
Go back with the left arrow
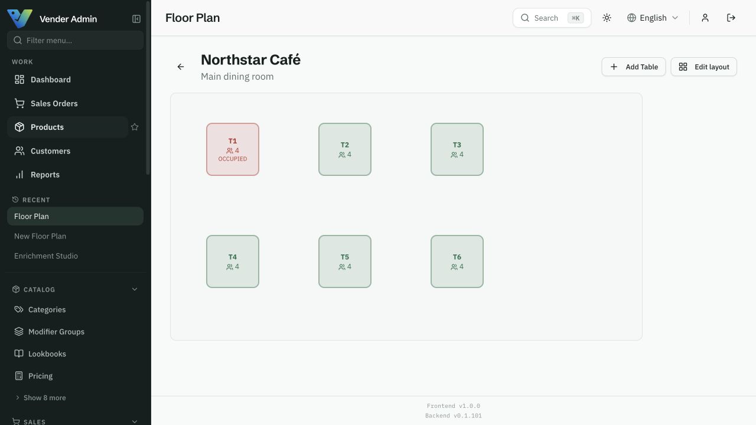click(181, 67)
